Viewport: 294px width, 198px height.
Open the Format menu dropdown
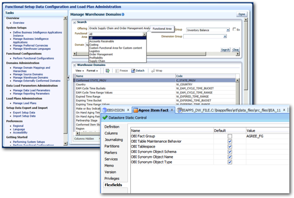(92, 71)
